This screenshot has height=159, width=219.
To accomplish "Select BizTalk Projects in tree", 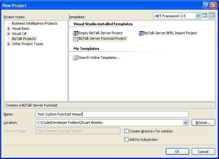I will coord(24,39).
